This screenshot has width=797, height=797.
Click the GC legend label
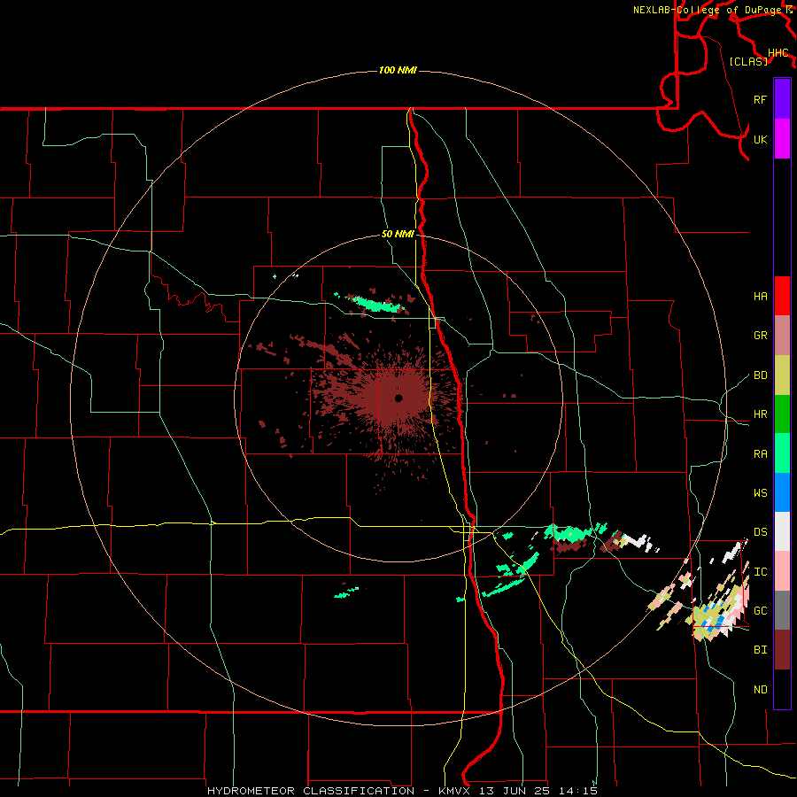[760, 611]
